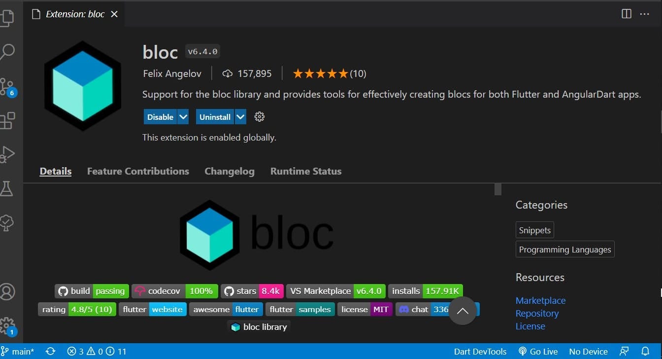
Task: Click the five-star rating
Action: (321, 73)
